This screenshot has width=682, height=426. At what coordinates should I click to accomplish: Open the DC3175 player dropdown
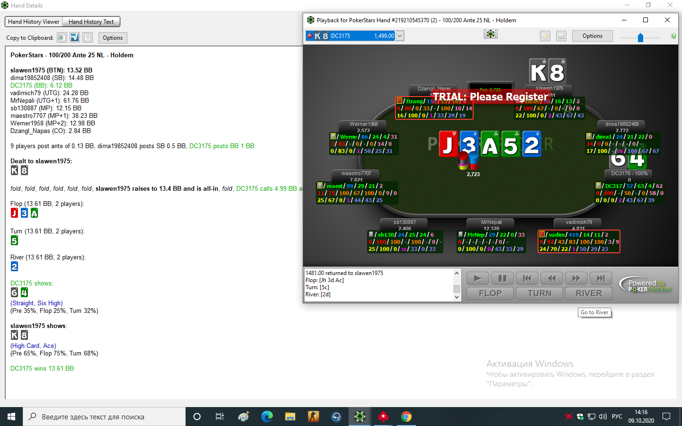click(400, 36)
